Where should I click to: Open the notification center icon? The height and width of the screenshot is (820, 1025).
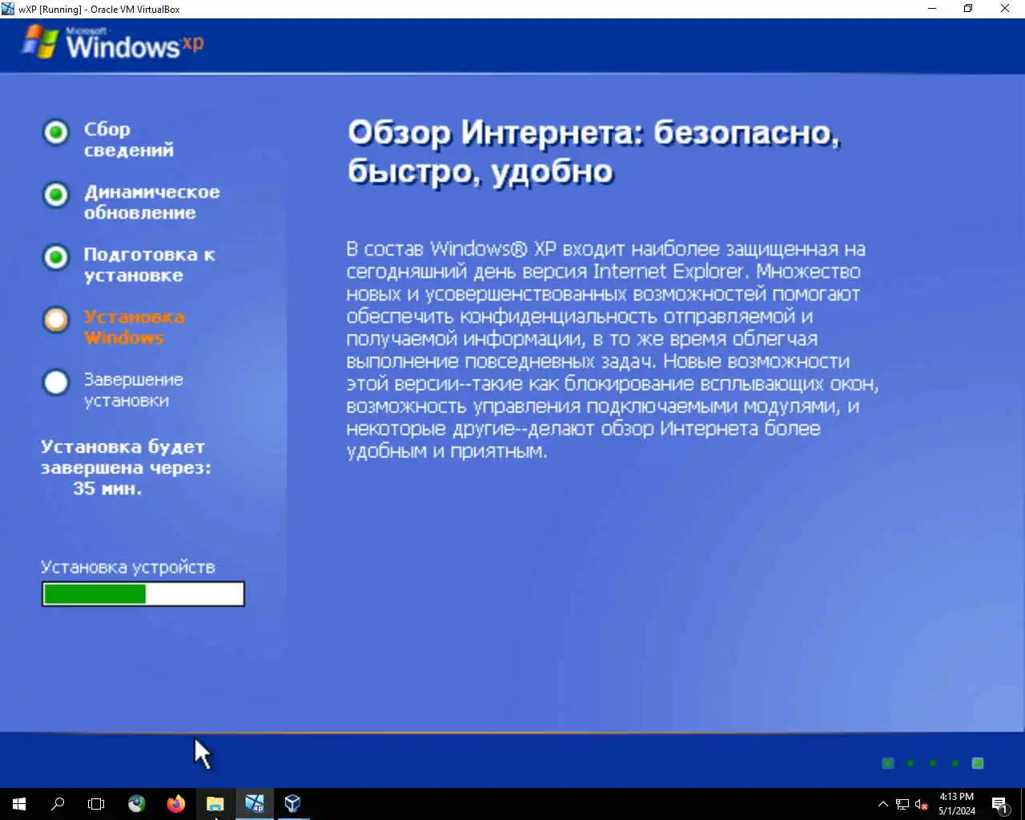tap(1000, 804)
